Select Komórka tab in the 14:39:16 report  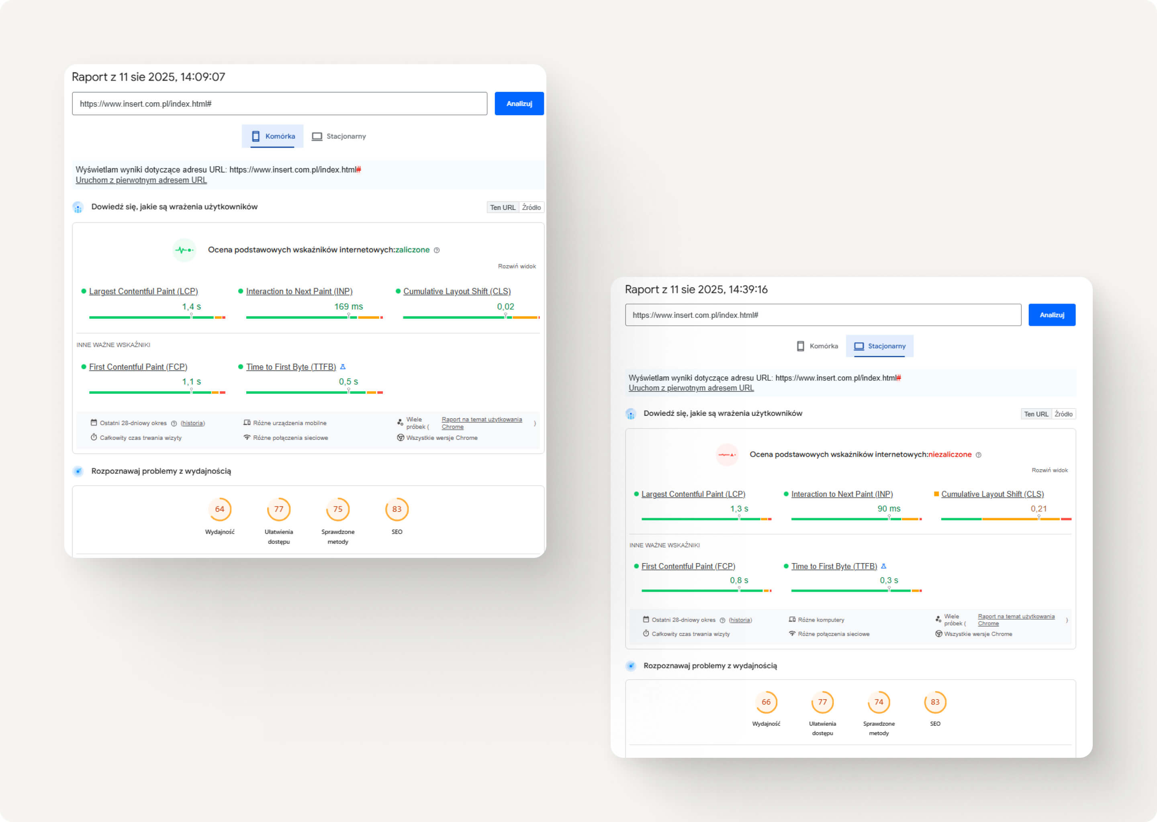[x=817, y=346]
